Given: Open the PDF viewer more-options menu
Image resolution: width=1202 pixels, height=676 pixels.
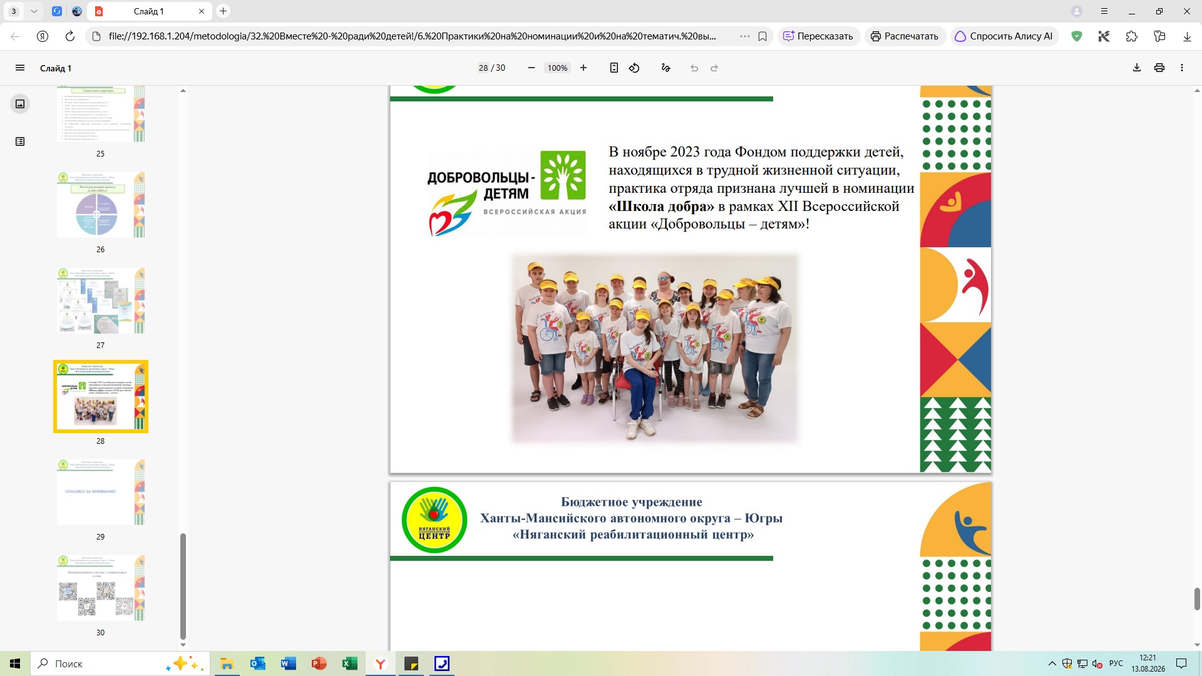Looking at the screenshot, I should pos(1182,68).
